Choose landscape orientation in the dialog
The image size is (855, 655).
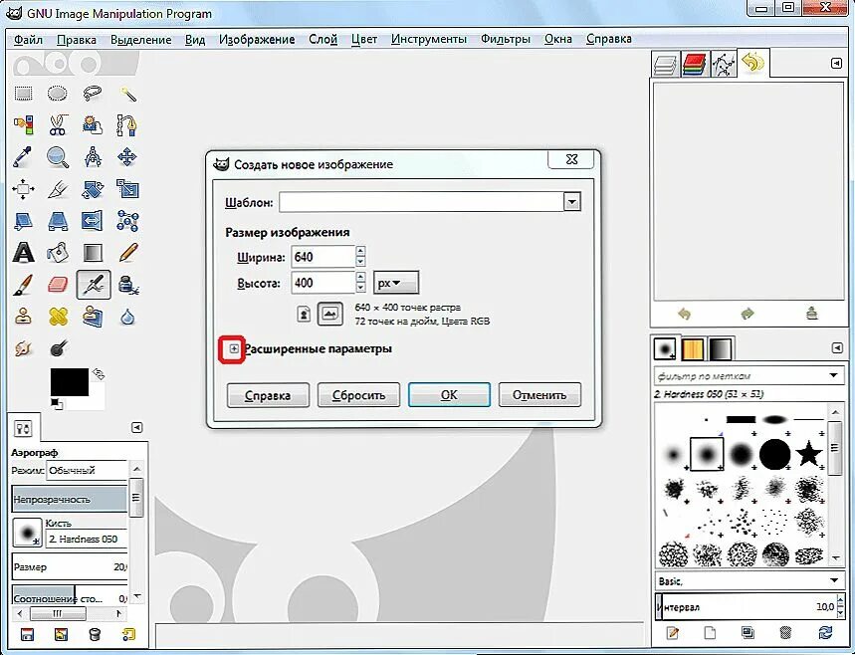(x=329, y=314)
